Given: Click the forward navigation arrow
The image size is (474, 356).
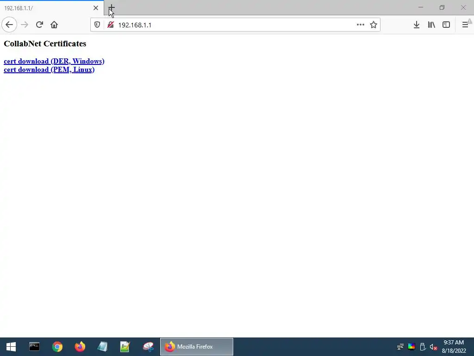Looking at the screenshot, I should (25, 25).
